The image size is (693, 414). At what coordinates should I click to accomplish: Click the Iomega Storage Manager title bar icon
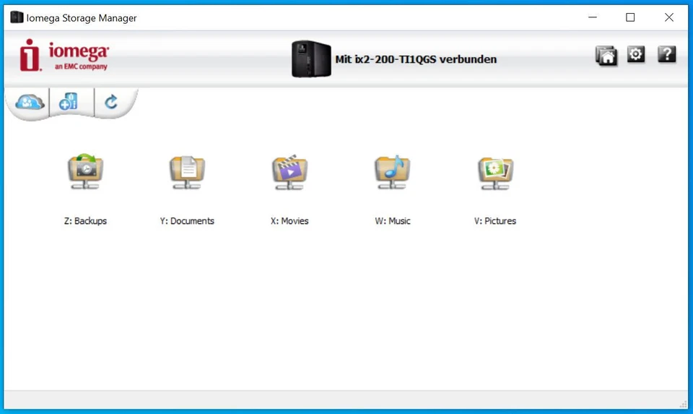17,17
